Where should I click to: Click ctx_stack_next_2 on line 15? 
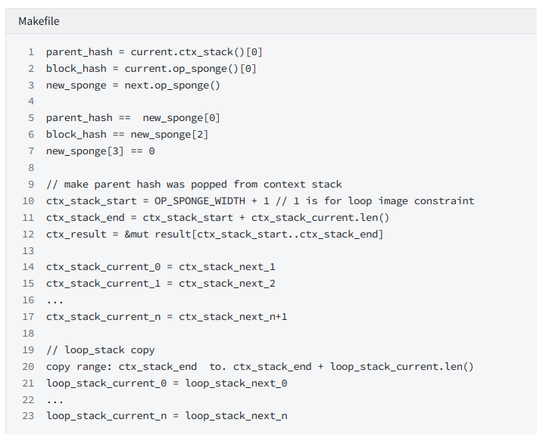point(227,284)
